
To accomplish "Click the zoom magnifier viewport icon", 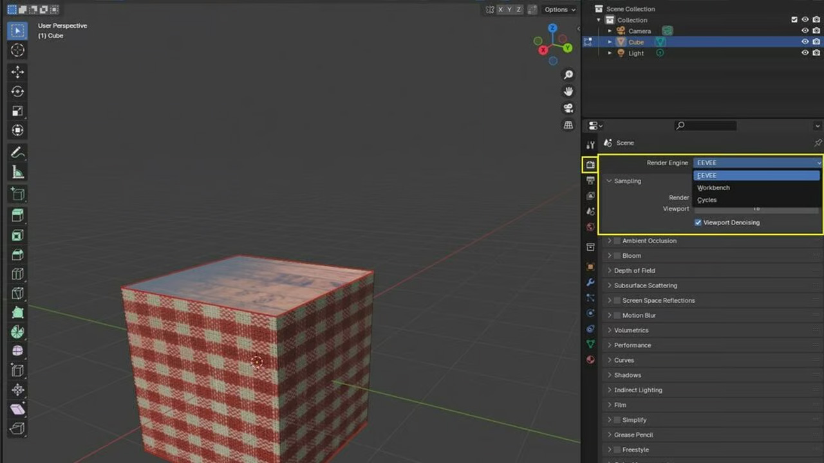I will (x=568, y=75).
